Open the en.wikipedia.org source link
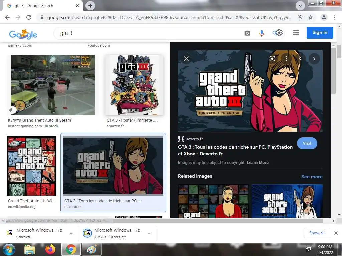This screenshot has height=256, width=342. [x=22, y=207]
